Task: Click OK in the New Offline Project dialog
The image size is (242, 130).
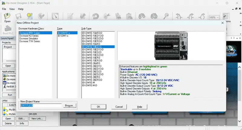Action: pos(99,107)
